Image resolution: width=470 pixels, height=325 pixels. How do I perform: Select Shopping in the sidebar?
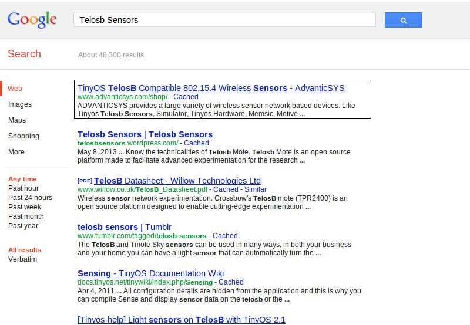point(23,136)
